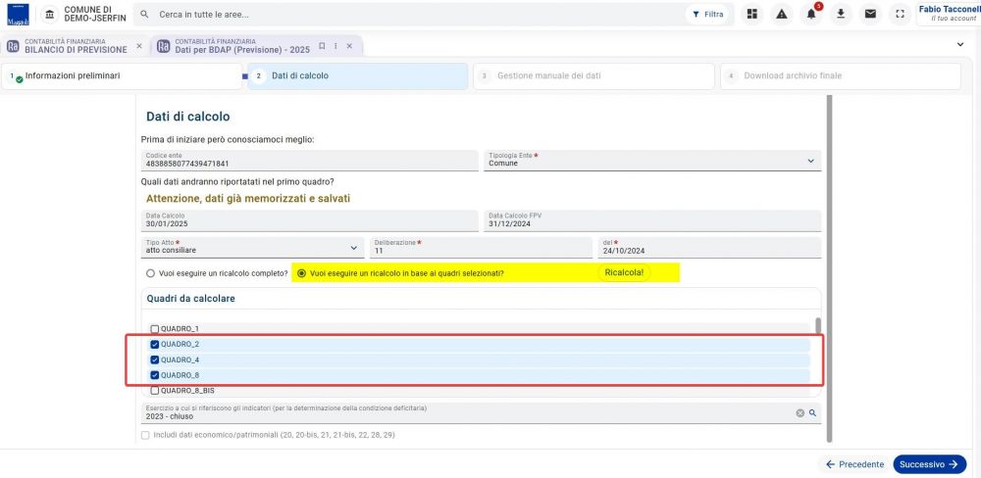981x478 pixels.
Task: Open the Fabio Tacconelli account menu
Action: (949, 14)
